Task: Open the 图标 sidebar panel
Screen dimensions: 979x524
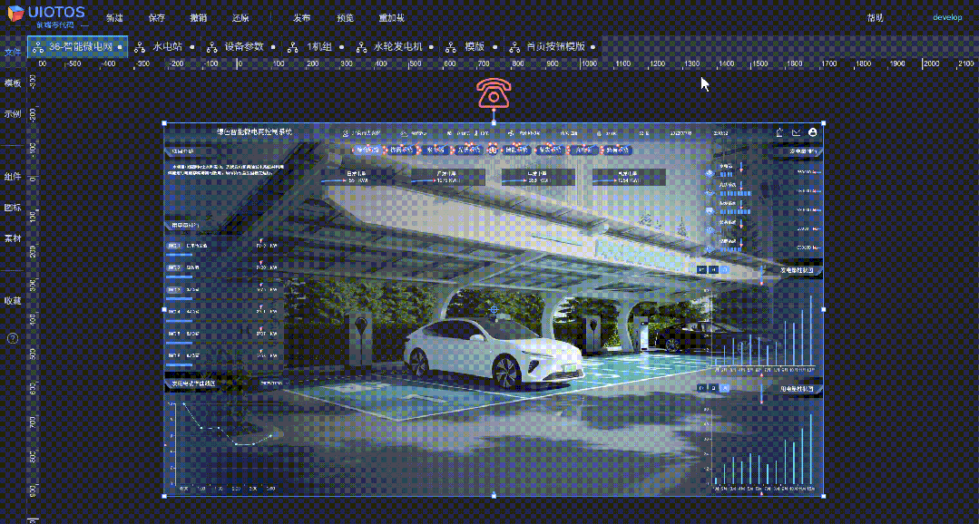Action: 13,208
